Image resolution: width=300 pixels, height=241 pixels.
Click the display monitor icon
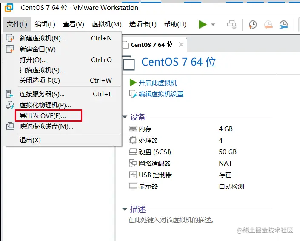pyautogui.click(x=133, y=186)
